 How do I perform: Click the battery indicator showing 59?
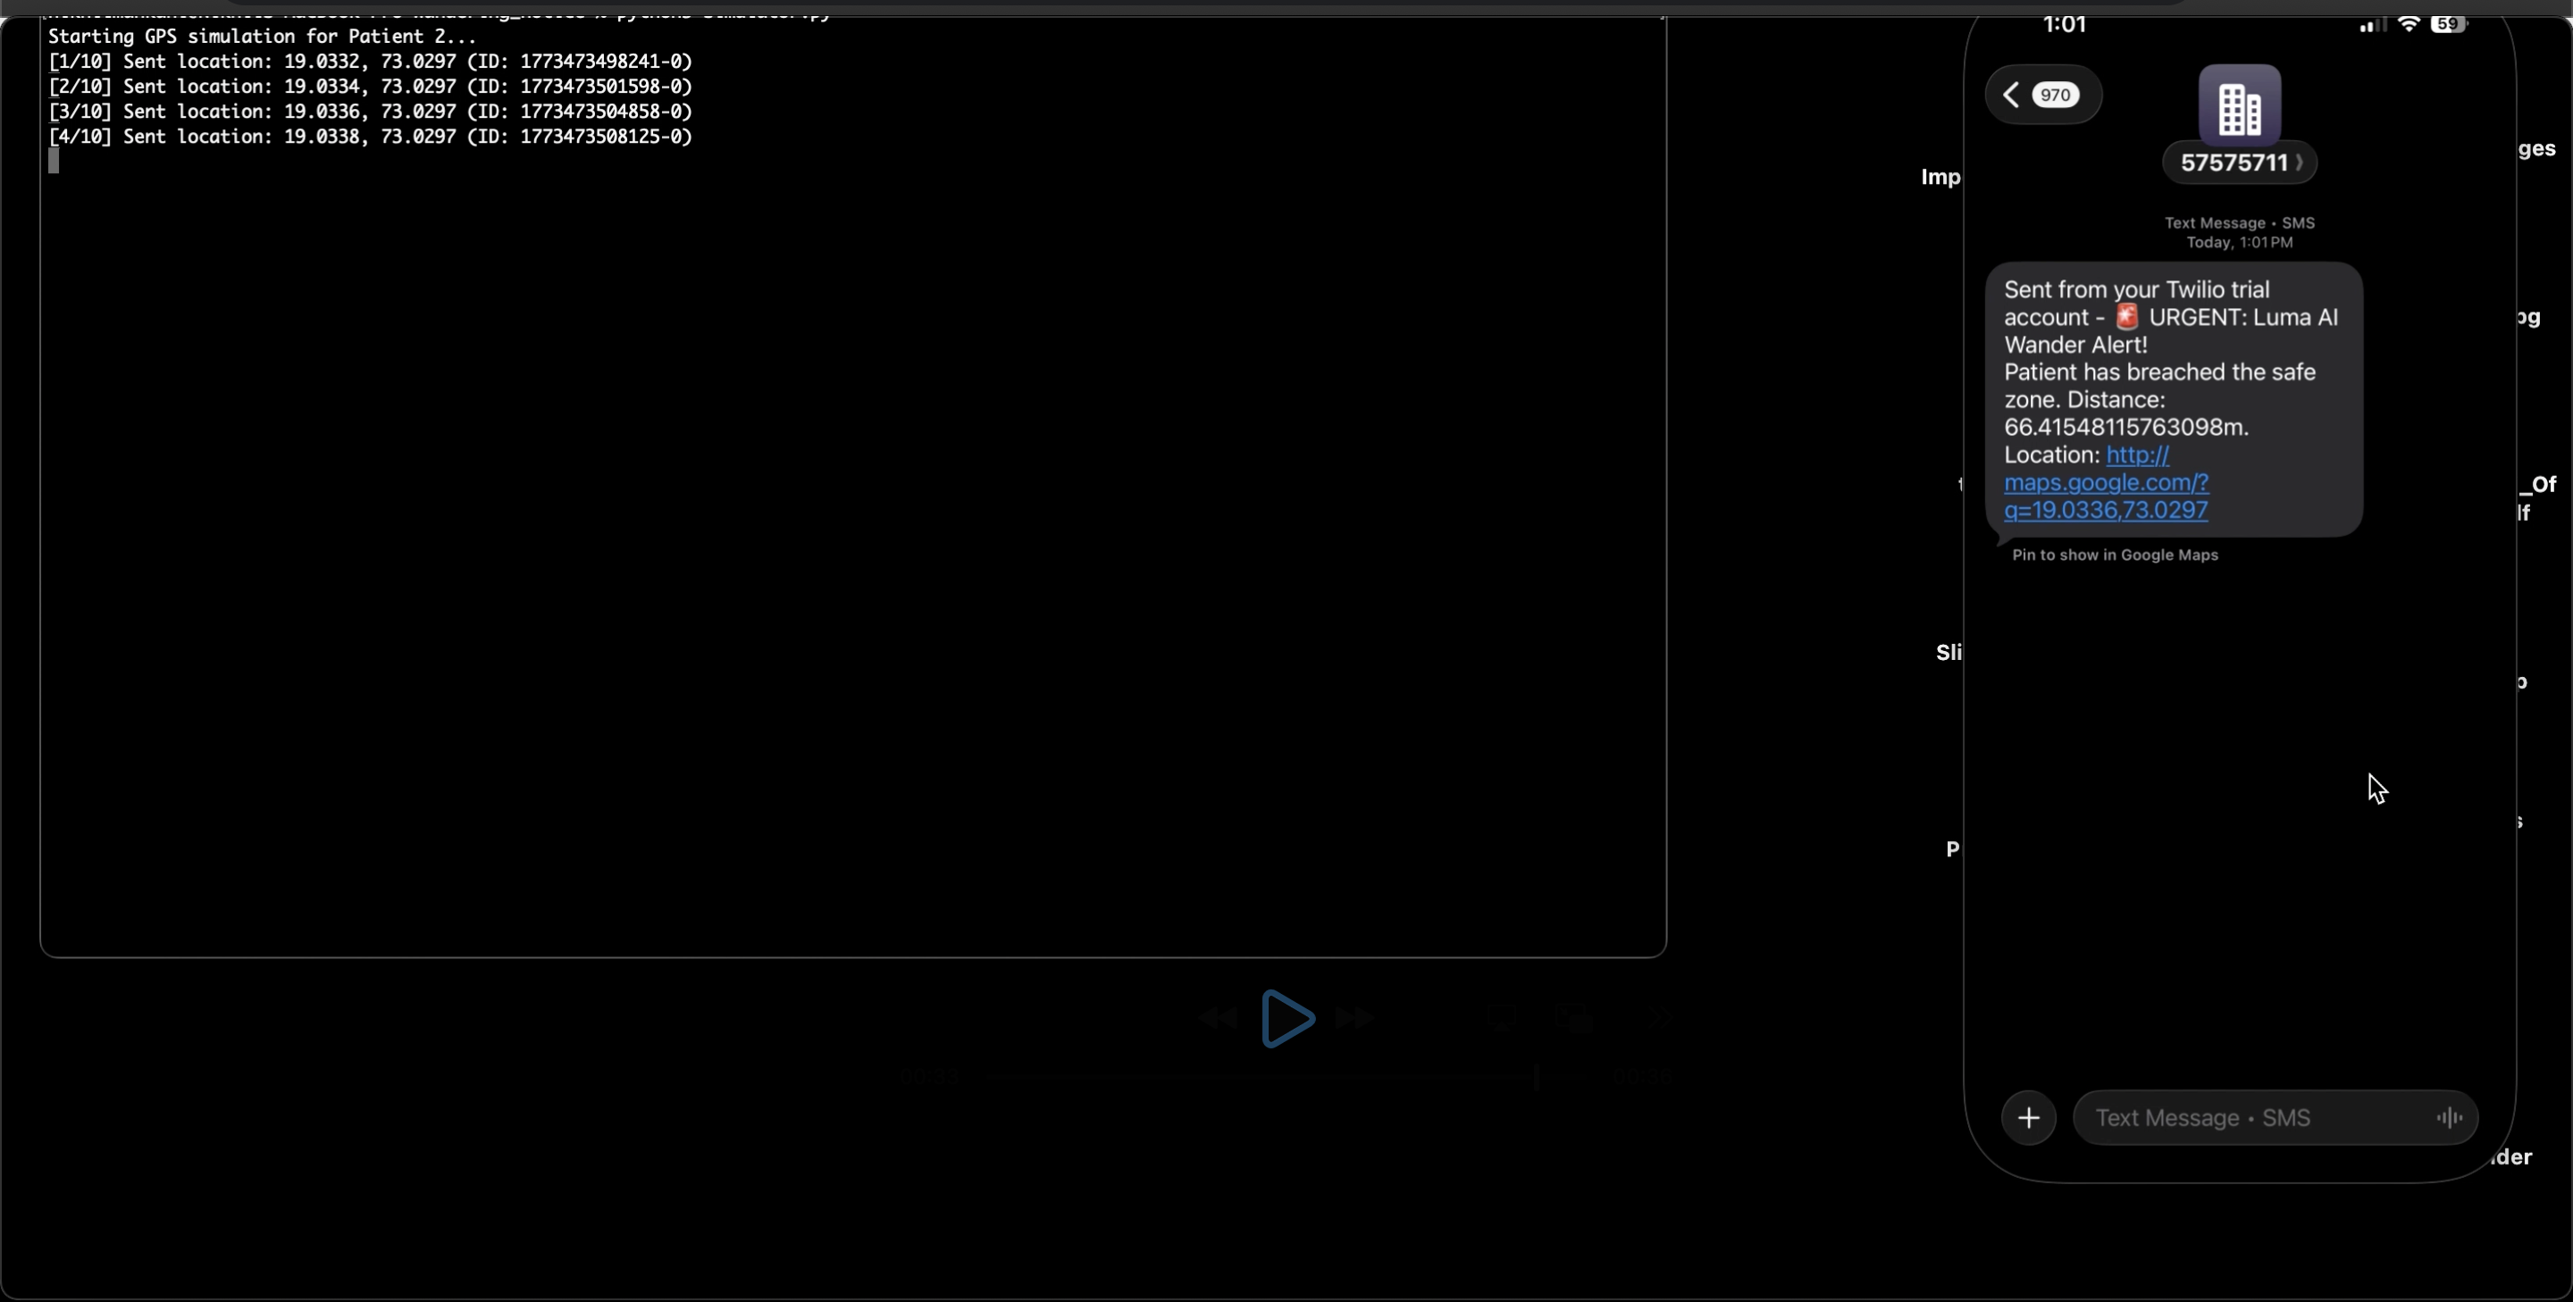[2448, 24]
